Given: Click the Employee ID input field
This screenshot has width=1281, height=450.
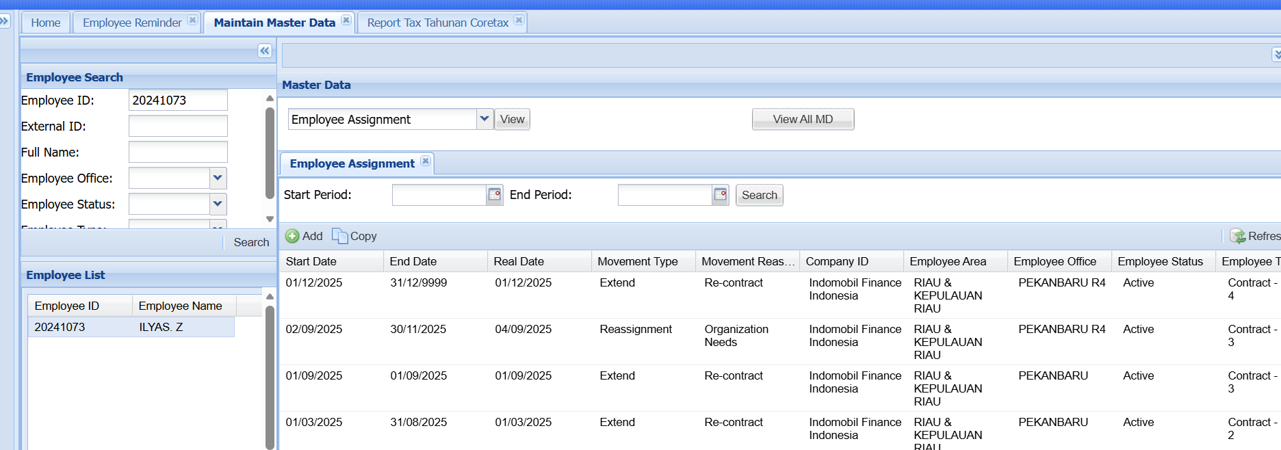Looking at the screenshot, I should tap(178, 101).
